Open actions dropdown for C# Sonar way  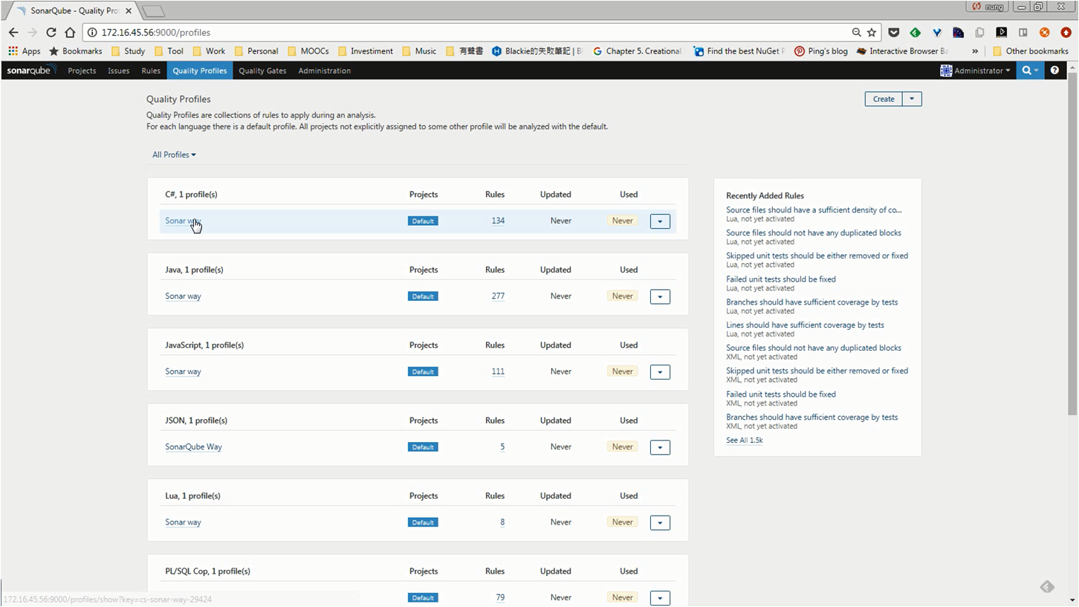(x=660, y=221)
